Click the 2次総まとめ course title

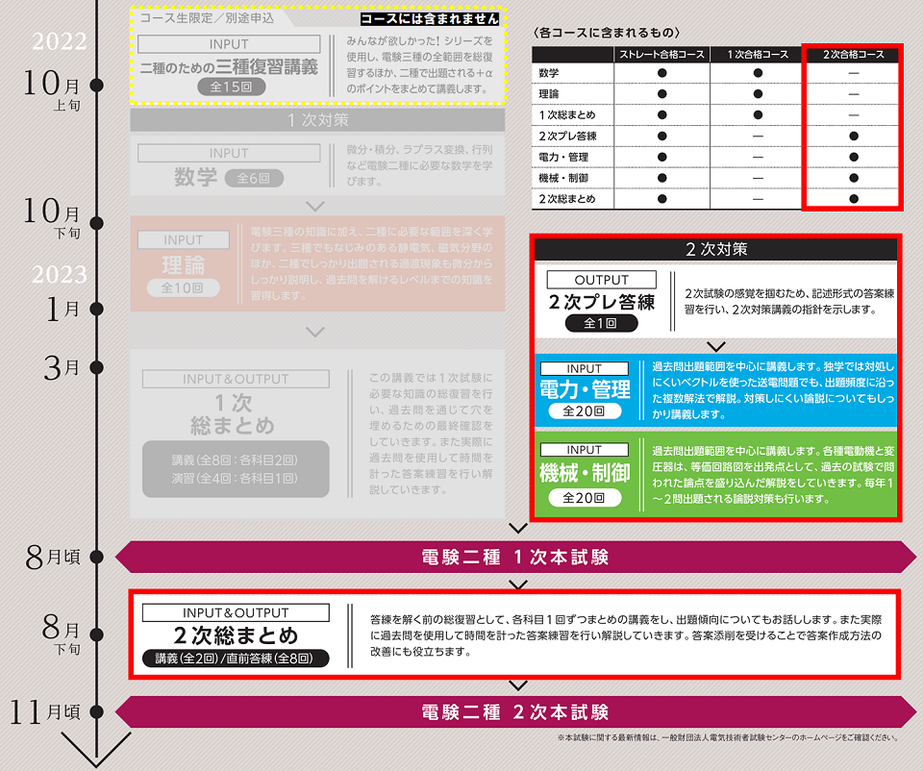pos(236,635)
